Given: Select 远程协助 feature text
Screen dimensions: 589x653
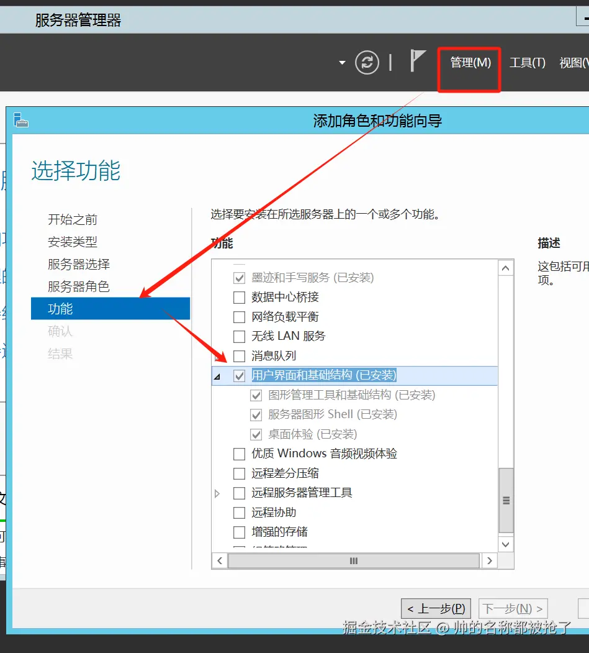Looking at the screenshot, I should click(274, 513).
